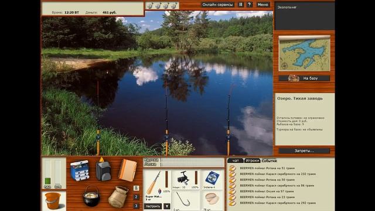This screenshot has width=375, height=211.
Task: Click the warning triangle above the backpack
Action: 101,159
